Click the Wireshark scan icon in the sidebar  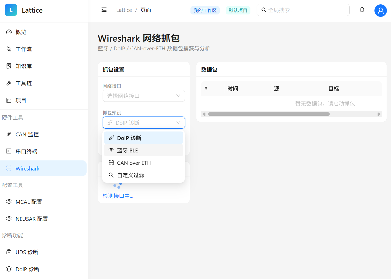point(9,168)
